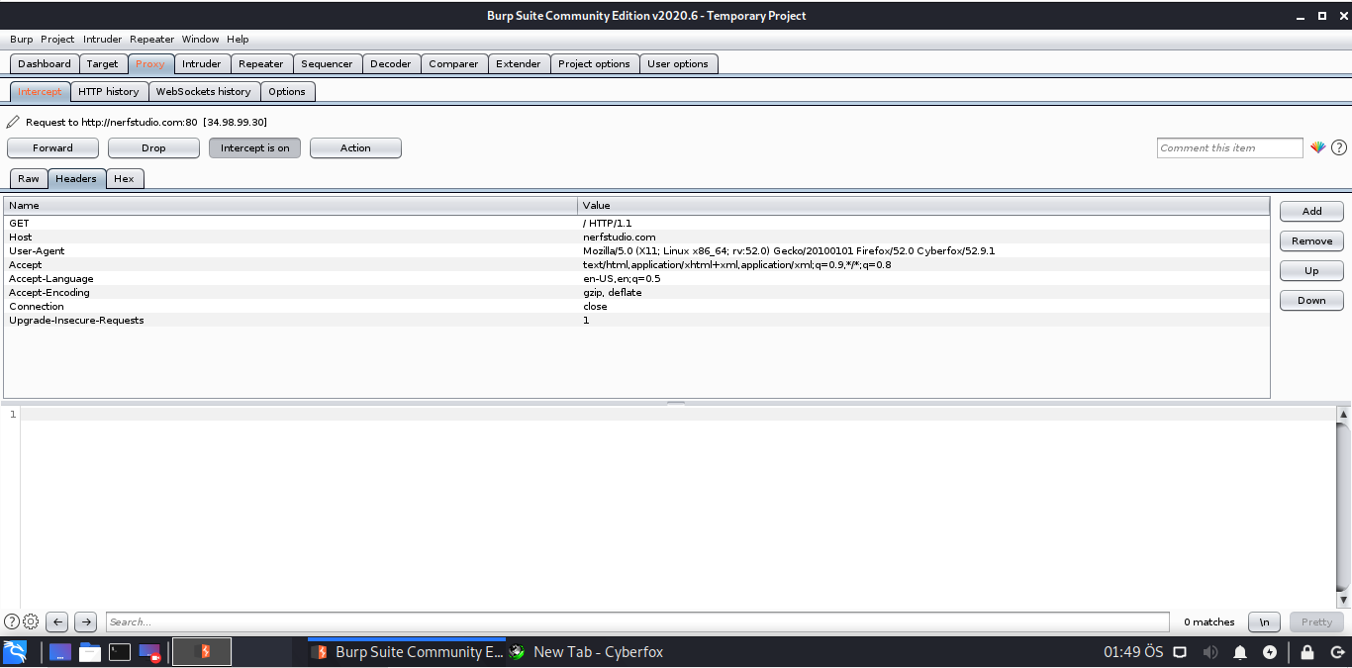Switch to the Raw view tab
Screen dimensions: 1352x668
coord(29,178)
